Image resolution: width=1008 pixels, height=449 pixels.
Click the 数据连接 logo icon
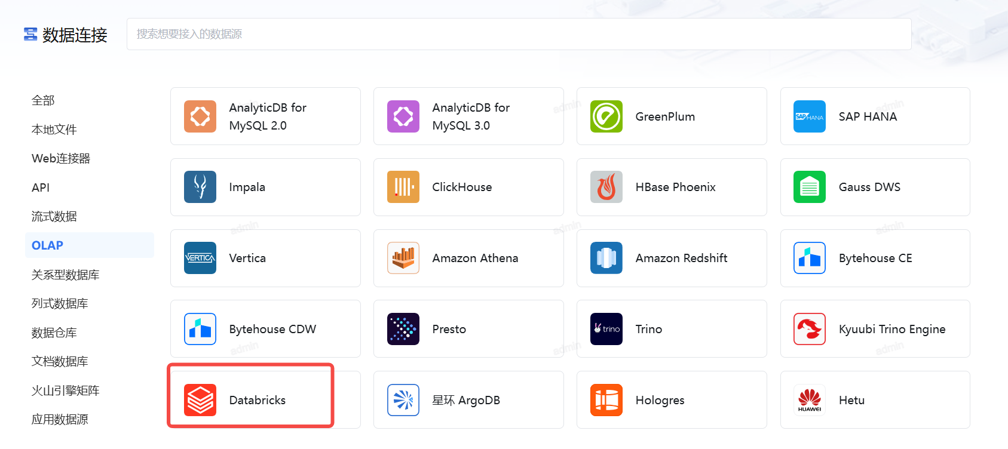(30, 35)
